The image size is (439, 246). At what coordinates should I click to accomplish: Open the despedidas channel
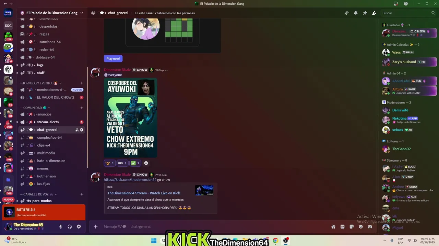(52, 26)
